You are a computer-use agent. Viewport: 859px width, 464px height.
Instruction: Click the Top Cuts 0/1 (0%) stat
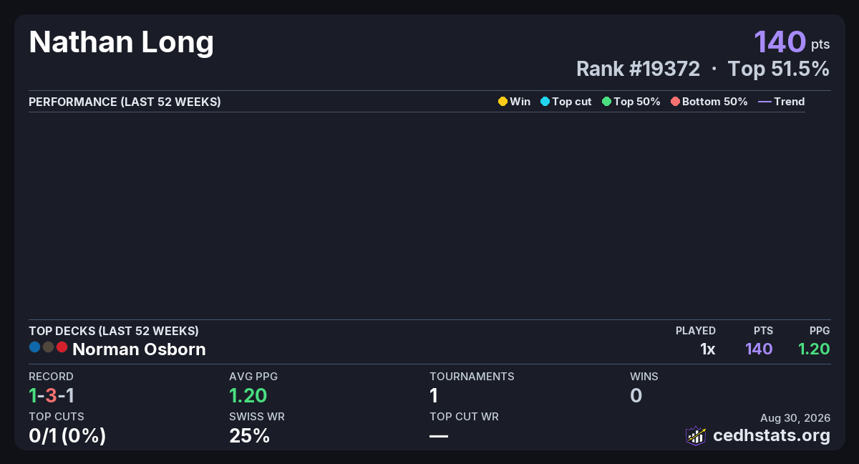[67, 435]
